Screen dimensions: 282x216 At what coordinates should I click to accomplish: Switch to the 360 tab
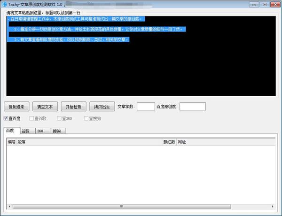(x=43, y=131)
